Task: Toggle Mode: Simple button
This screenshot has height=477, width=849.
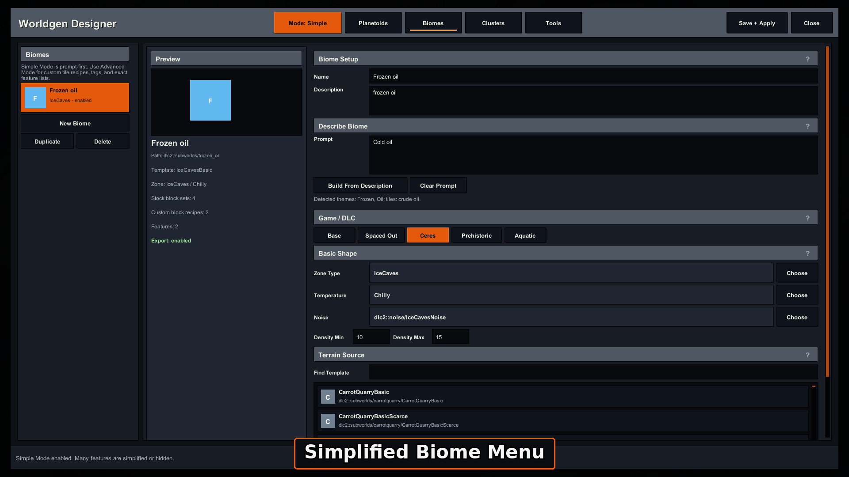Action: [x=308, y=23]
